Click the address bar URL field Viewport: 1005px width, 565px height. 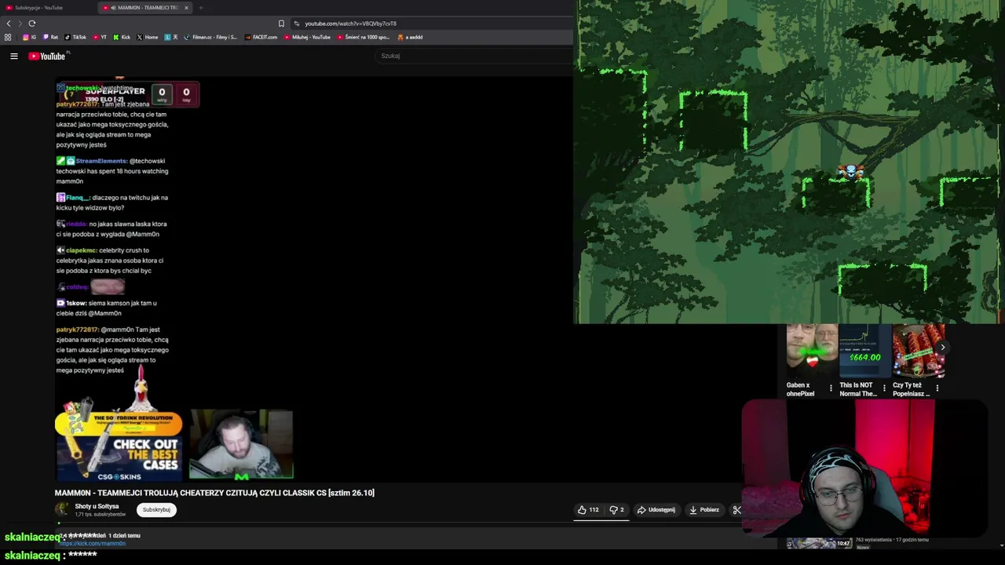click(x=432, y=24)
